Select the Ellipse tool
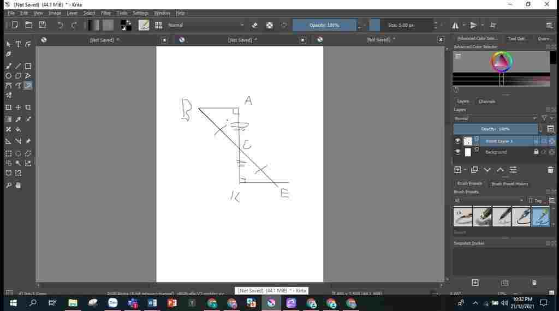 (9, 75)
